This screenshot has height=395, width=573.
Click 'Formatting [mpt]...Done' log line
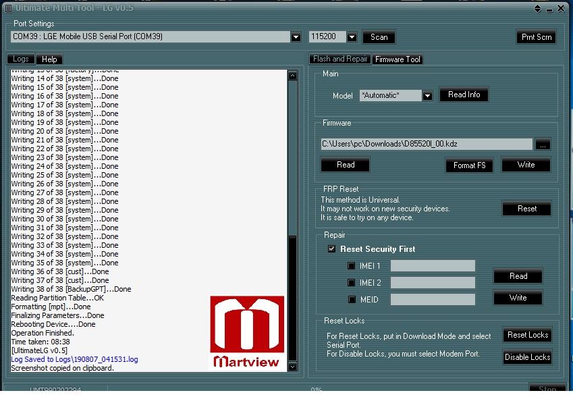pos(51,307)
